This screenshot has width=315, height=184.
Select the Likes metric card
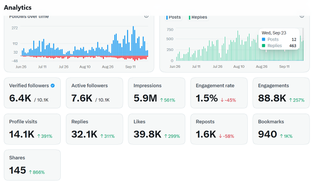coord(157,129)
